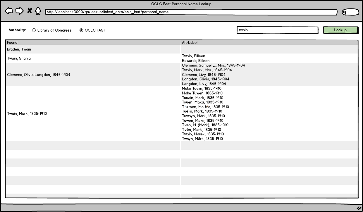Image resolution: width=363 pixels, height=212 pixels.
Task: Select the OCLC FAST authority
Action: [93, 30]
